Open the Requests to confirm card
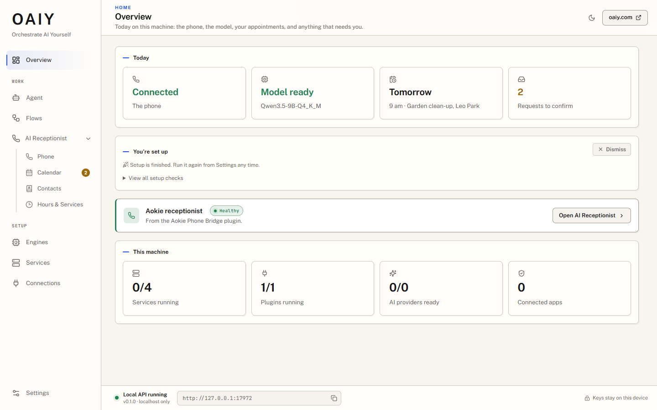Viewport: 657px width, 410px height. 569,93
